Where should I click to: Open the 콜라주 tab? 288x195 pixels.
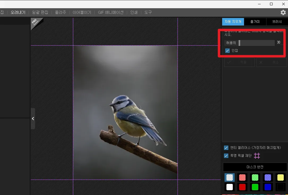(61, 12)
